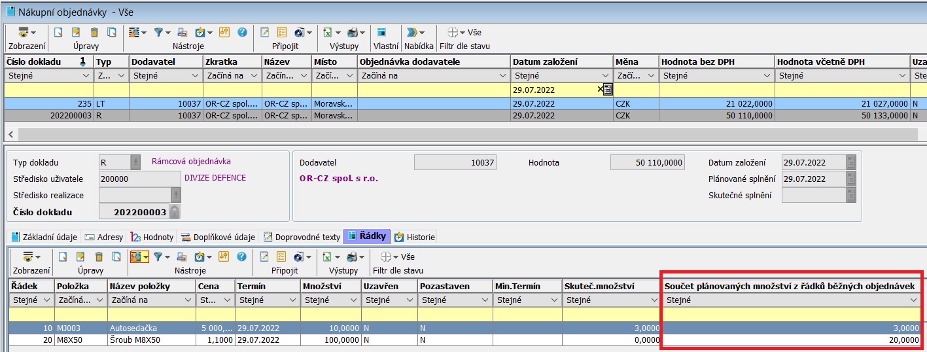Click the Excel export icon in top toolbar
The width and height of the screenshot is (927, 352).
[x=327, y=32]
